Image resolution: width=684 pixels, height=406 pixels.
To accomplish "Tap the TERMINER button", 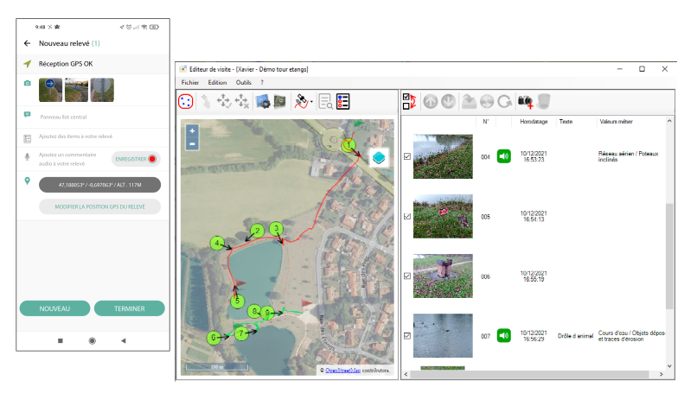I will (130, 308).
